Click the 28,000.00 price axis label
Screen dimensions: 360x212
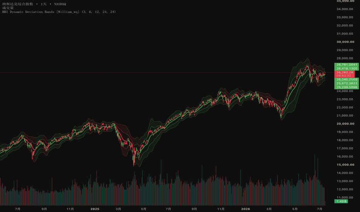point(345,58)
